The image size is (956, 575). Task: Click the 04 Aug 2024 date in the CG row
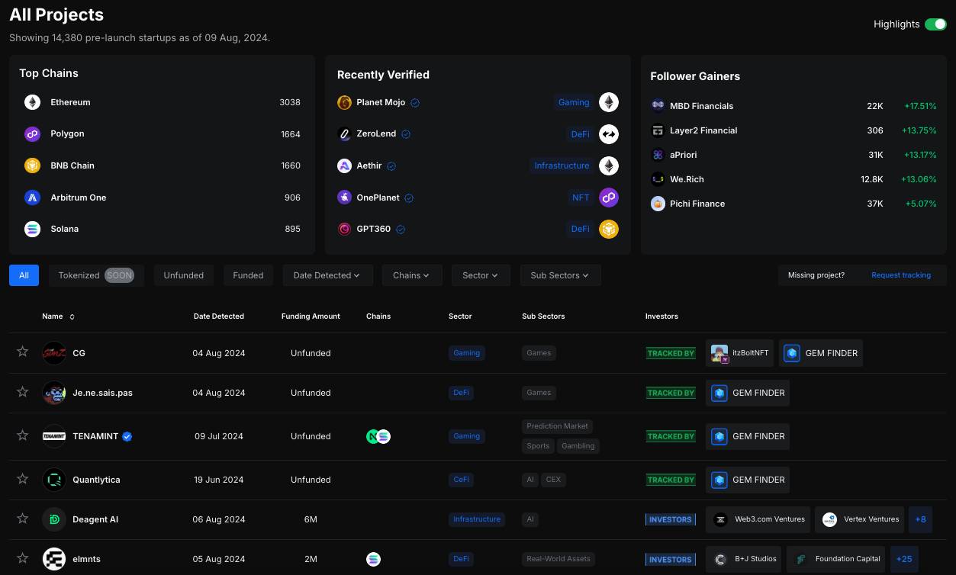click(219, 353)
